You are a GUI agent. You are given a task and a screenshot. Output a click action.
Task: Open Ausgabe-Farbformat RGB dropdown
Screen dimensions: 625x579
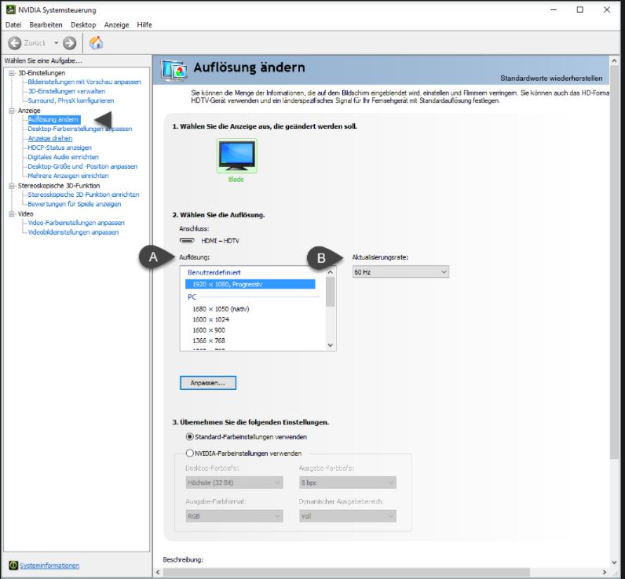point(234,516)
